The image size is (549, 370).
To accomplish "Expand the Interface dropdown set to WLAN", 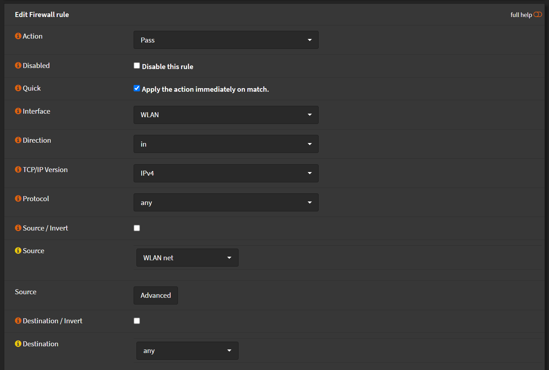I will click(226, 115).
